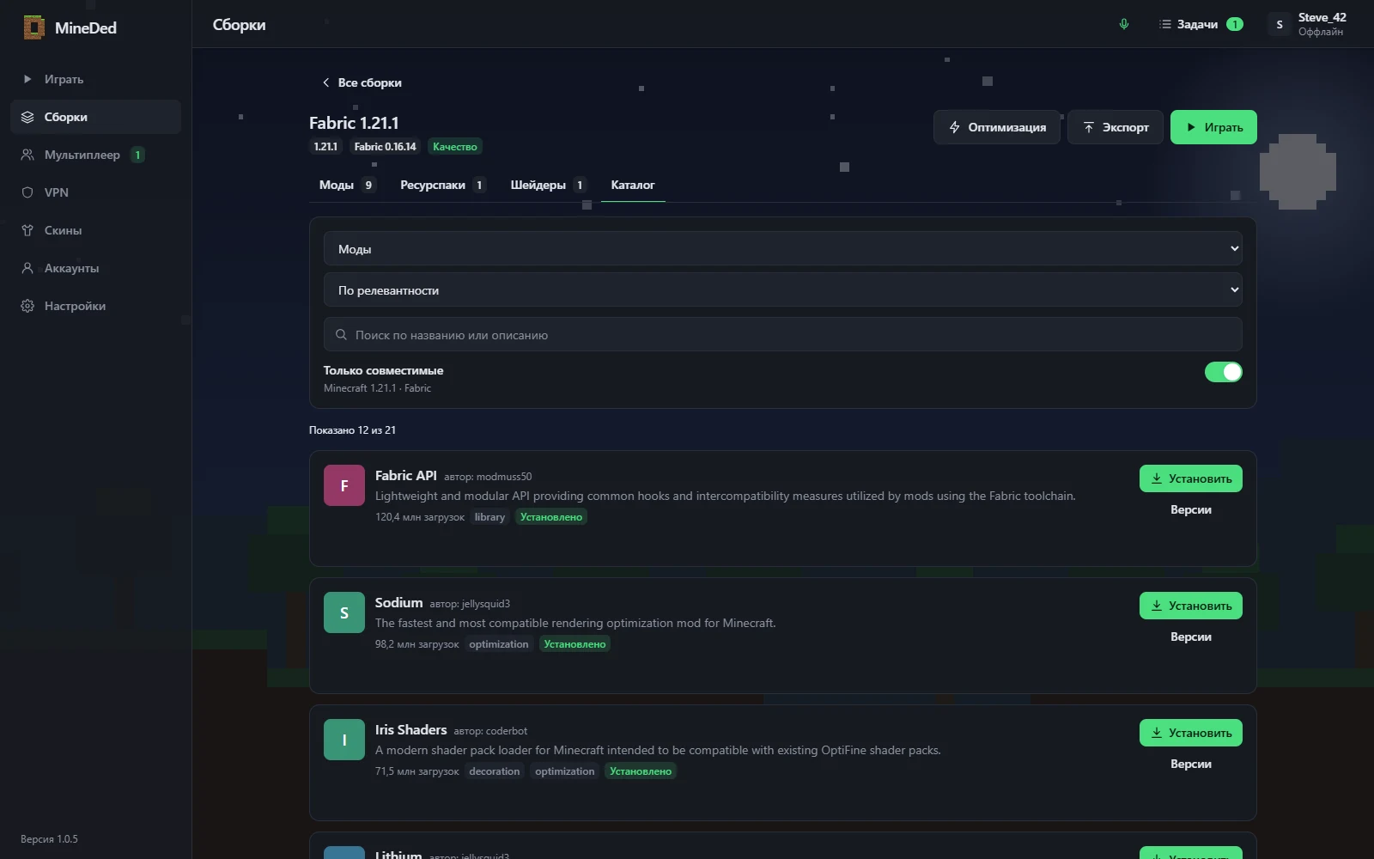Click the Качество badge under Fabric 1.21.1
The width and height of the screenshot is (1374, 859).
tap(455, 147)
